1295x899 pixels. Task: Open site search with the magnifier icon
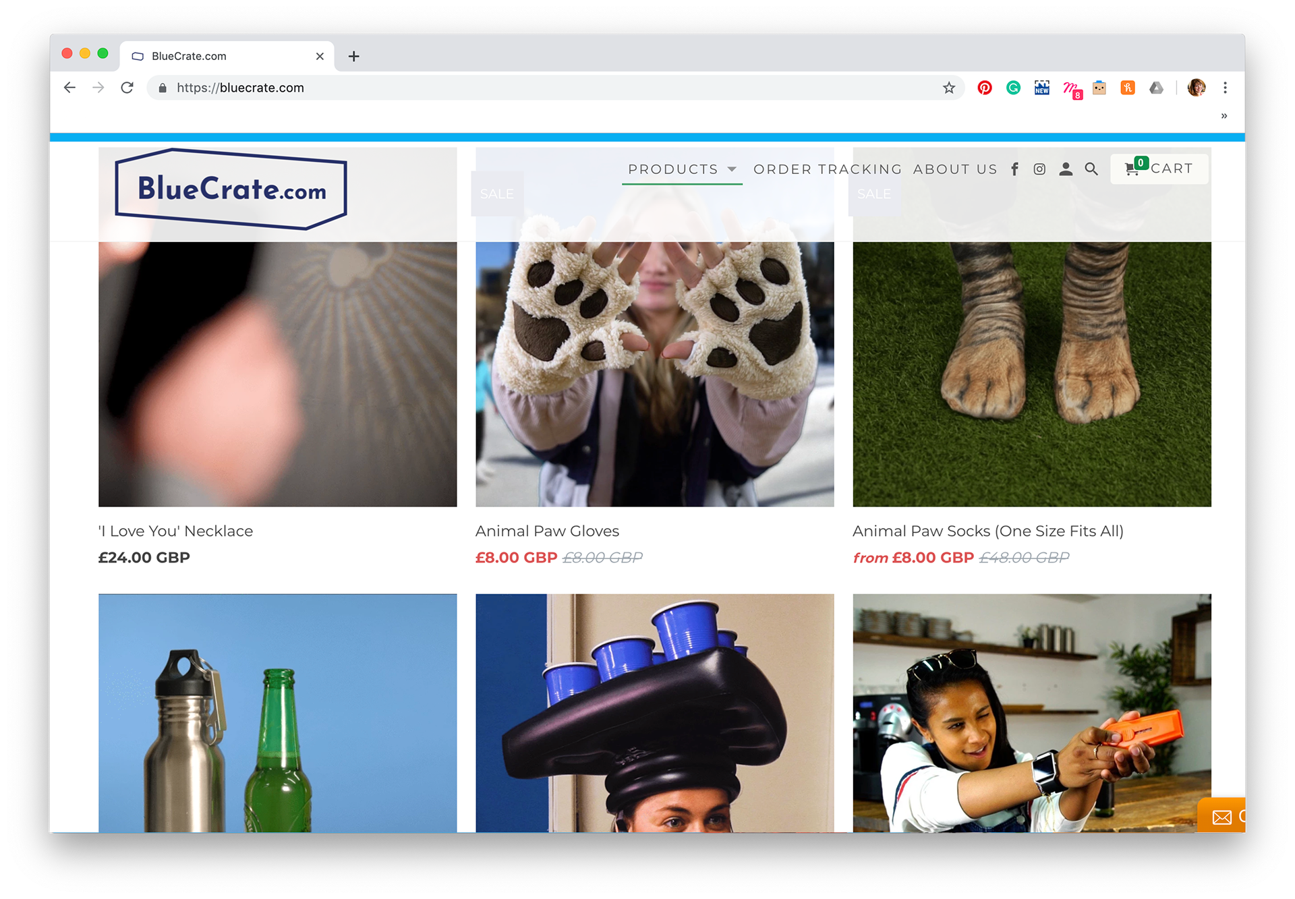[1091, 169]
